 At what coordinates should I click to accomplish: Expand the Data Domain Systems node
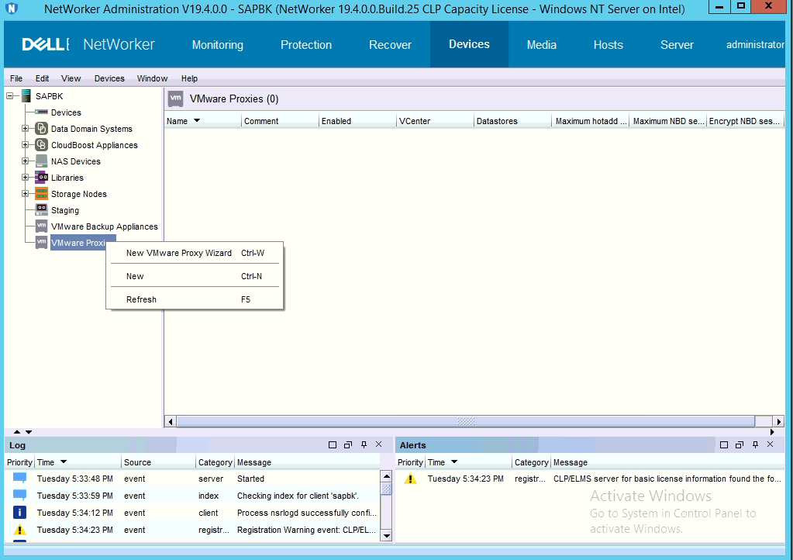click(x=26, y=129)
